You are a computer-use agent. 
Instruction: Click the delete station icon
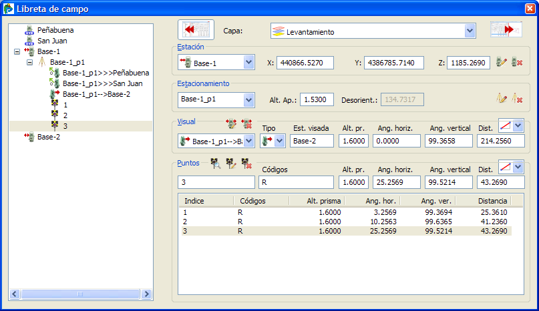516,63
